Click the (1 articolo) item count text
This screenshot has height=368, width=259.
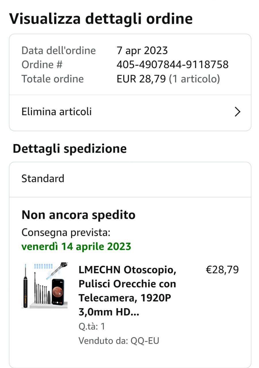194,78
